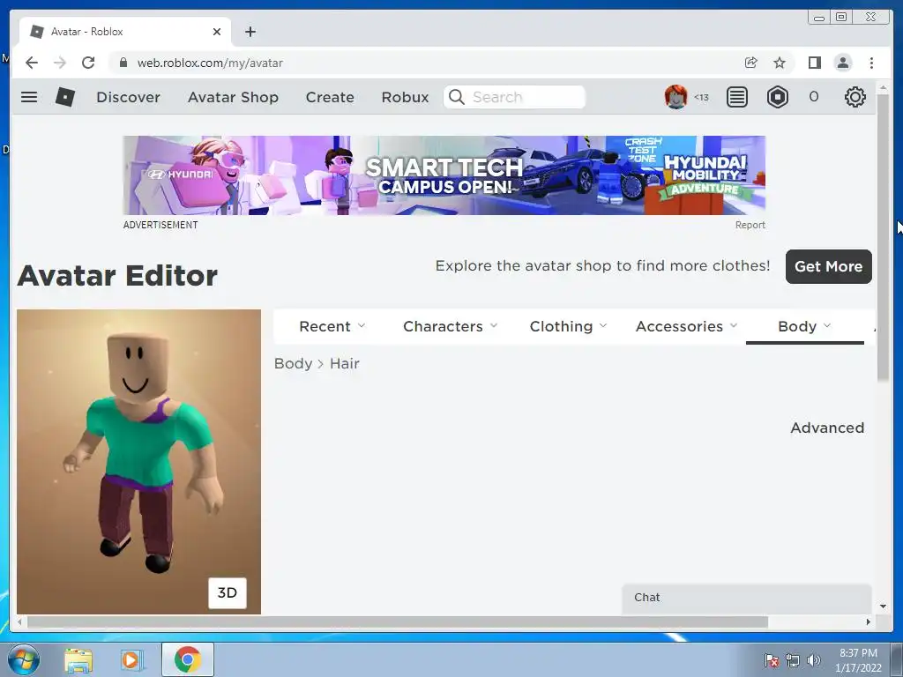This screenshot has width=903, height=677.
Task: Open the Roblox settings gear icon
Action: point(854,97)
